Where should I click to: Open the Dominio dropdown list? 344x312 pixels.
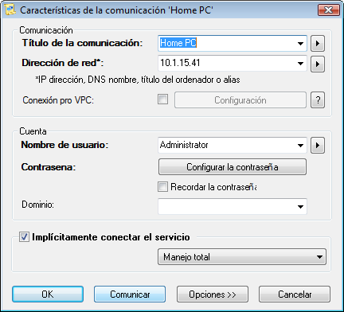(300, 206)
